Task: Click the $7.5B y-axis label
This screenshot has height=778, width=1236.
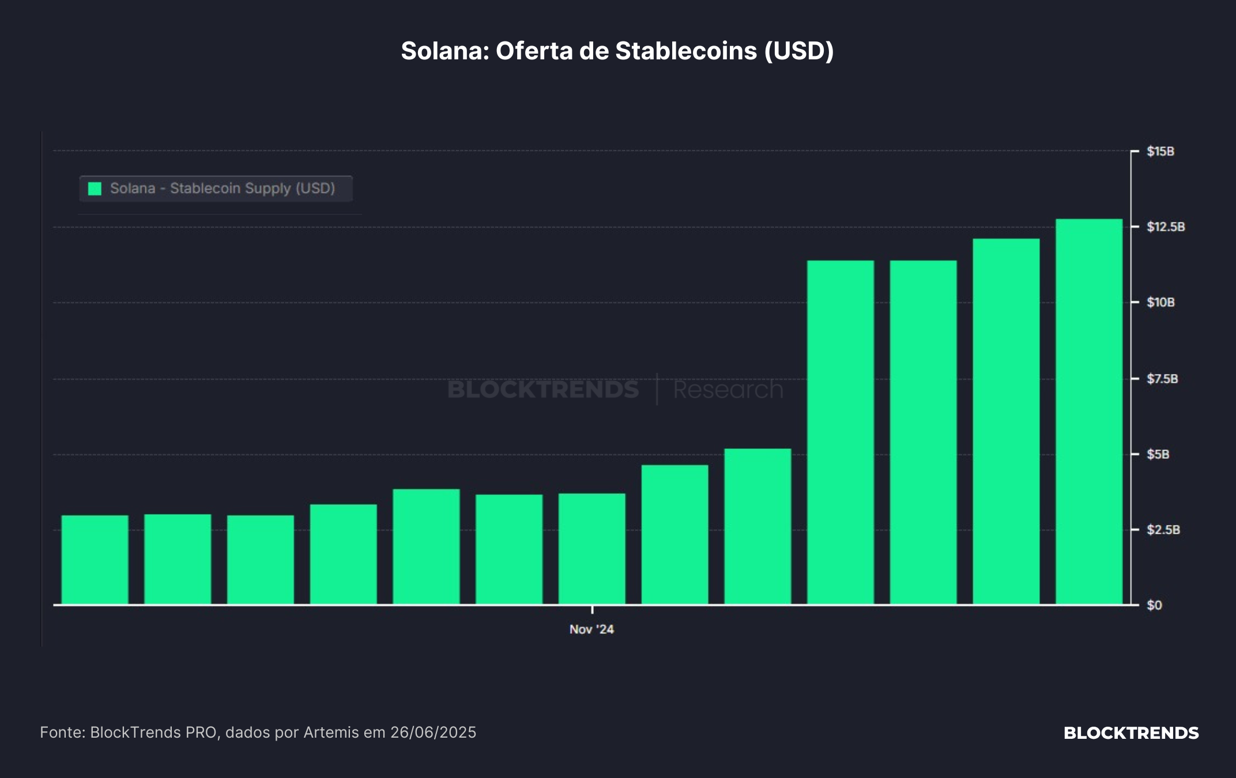Action: 1162,379
